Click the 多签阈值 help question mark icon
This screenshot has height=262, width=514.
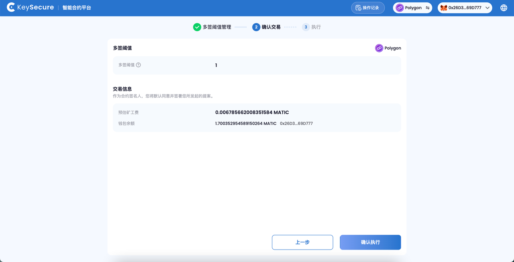139,65
